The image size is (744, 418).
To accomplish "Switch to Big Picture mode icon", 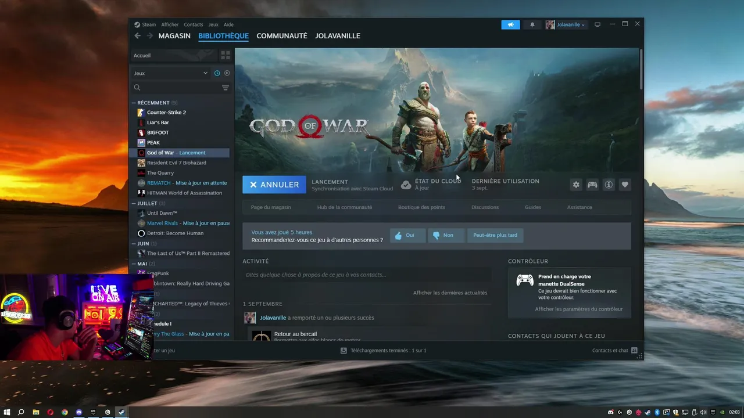I will pyautogui.click(x=597, y=24).
